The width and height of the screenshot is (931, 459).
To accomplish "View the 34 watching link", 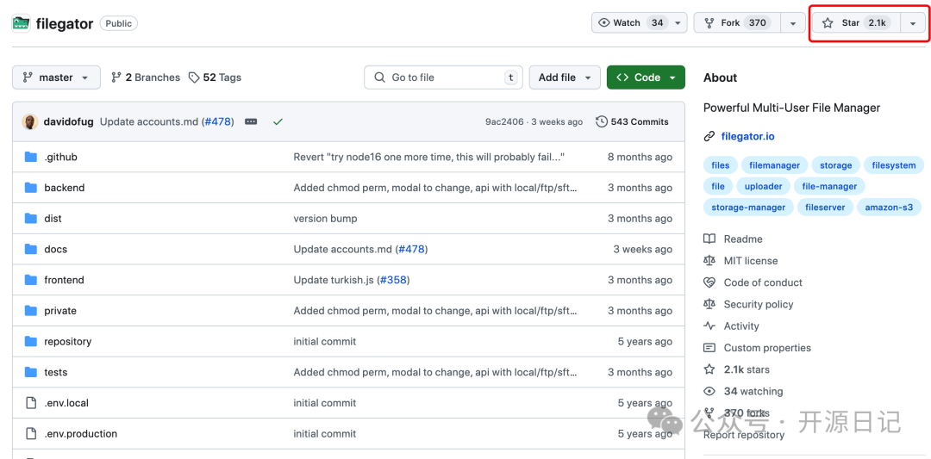I will click(743, 391).
